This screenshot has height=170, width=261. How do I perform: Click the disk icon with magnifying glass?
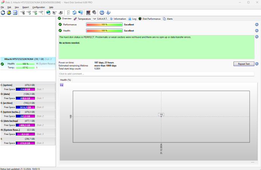(41, 12)
